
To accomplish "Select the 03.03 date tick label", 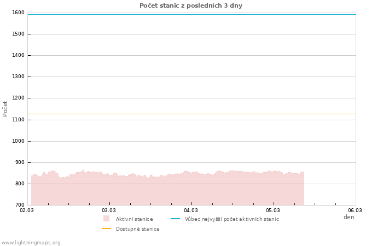I will 109,210.
